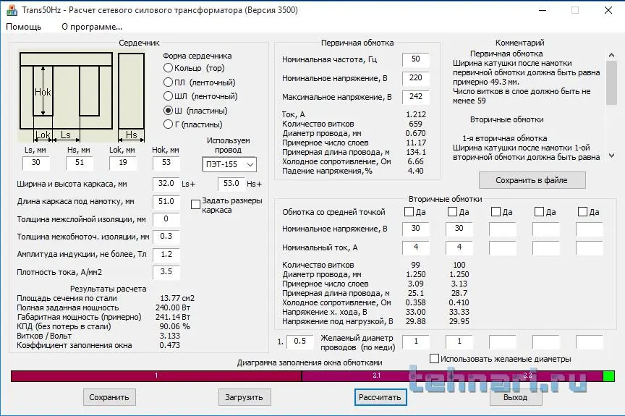Check Да for first secondary winding center tap

point(409,211)
